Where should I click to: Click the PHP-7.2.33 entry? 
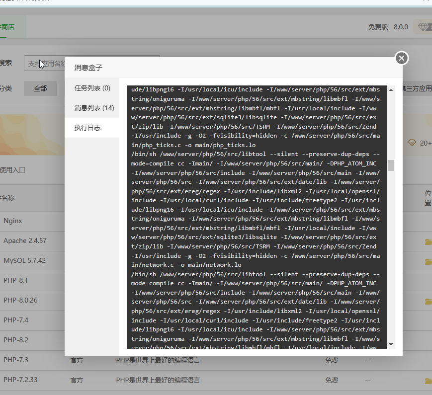click(x=20, y=380)
